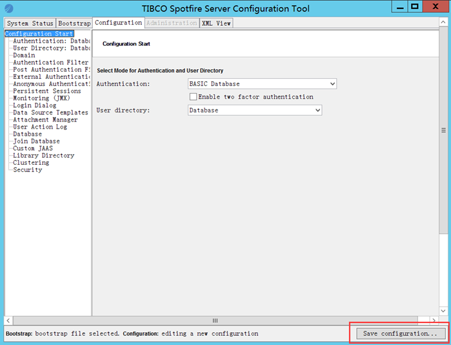Open the User directory dropdown
451x345 pixels.
(255, 110)
